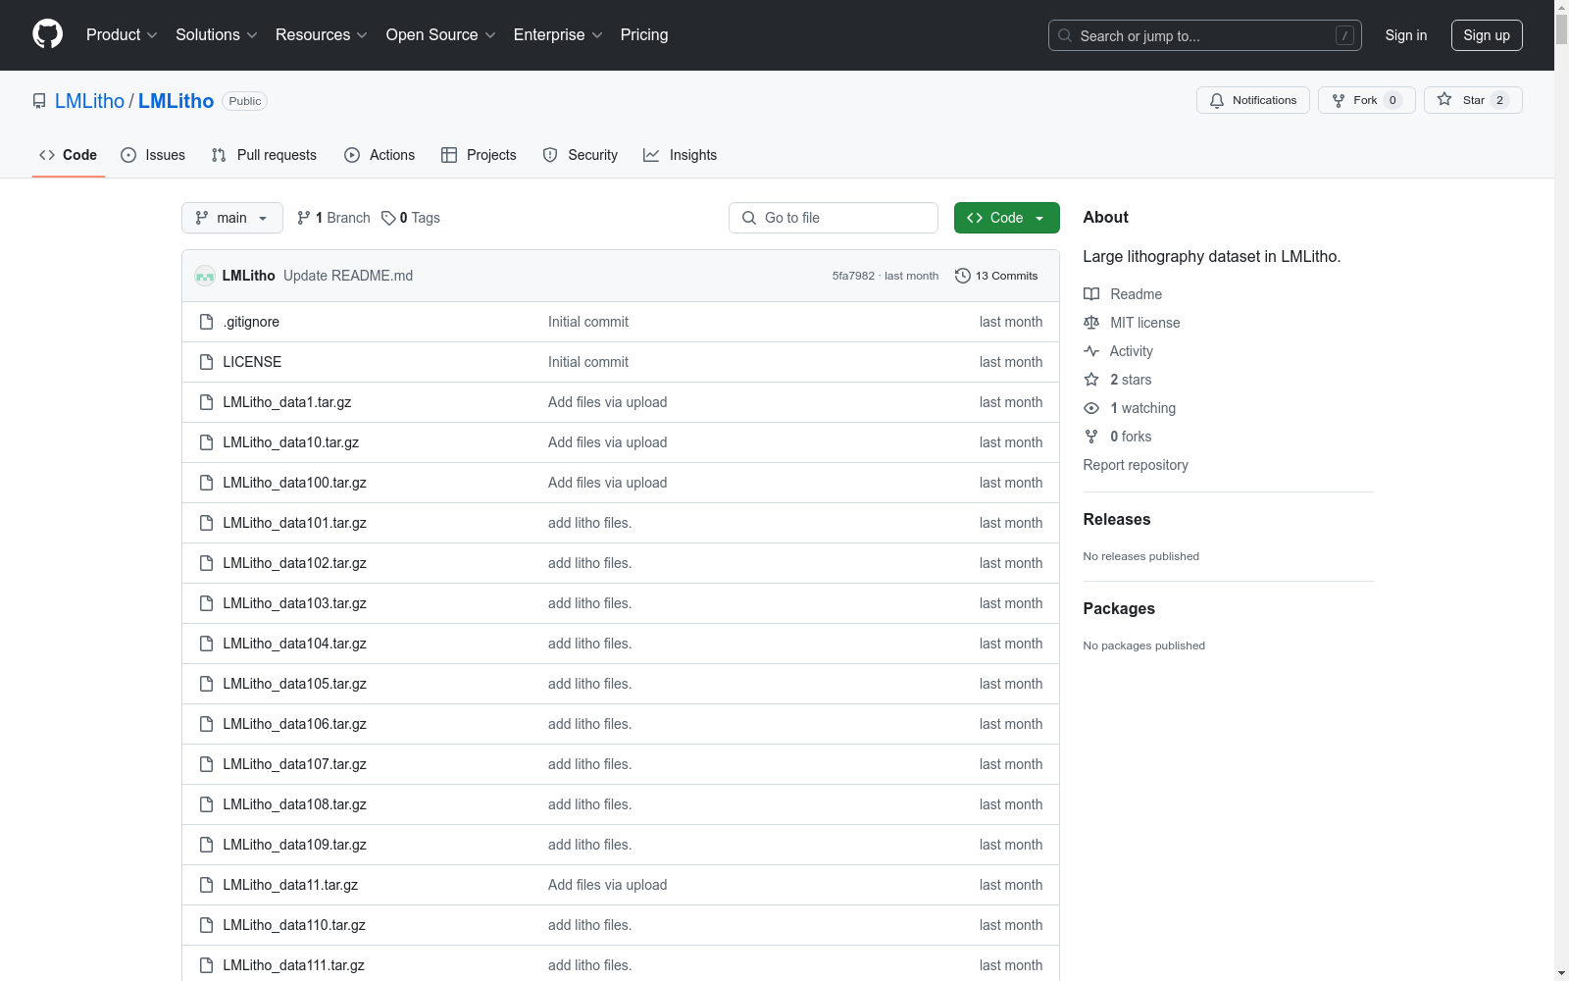The image size is (1569, 981).
Task: Click the fork icon beside 0 forks
Action: coord(1091,437)
